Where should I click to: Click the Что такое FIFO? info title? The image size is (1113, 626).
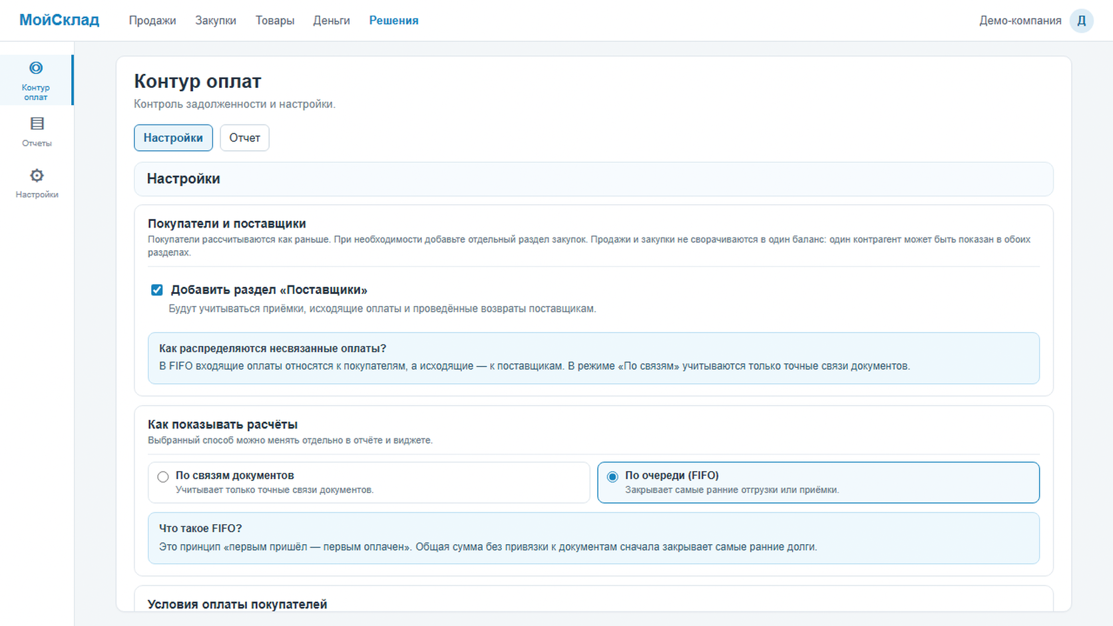pos(200,528)
